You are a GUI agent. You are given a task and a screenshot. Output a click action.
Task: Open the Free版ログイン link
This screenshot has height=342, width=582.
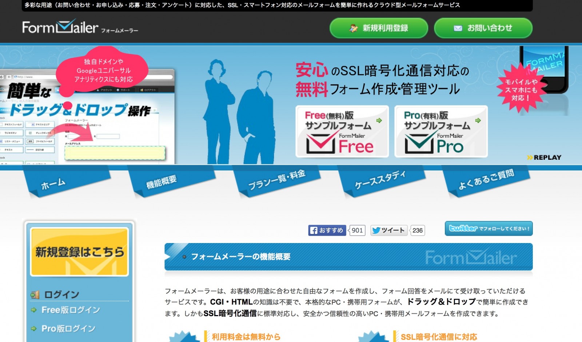point(71,310)
